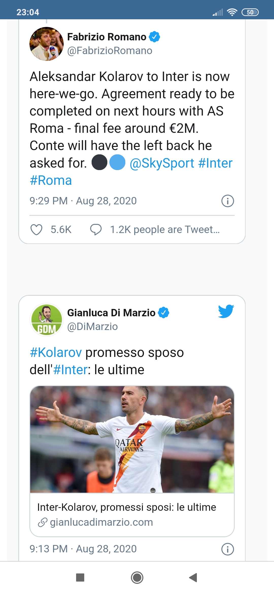Open the @FabrizioRomano handle
This screenshot has height=594, width=274.
tap(110, 51)
